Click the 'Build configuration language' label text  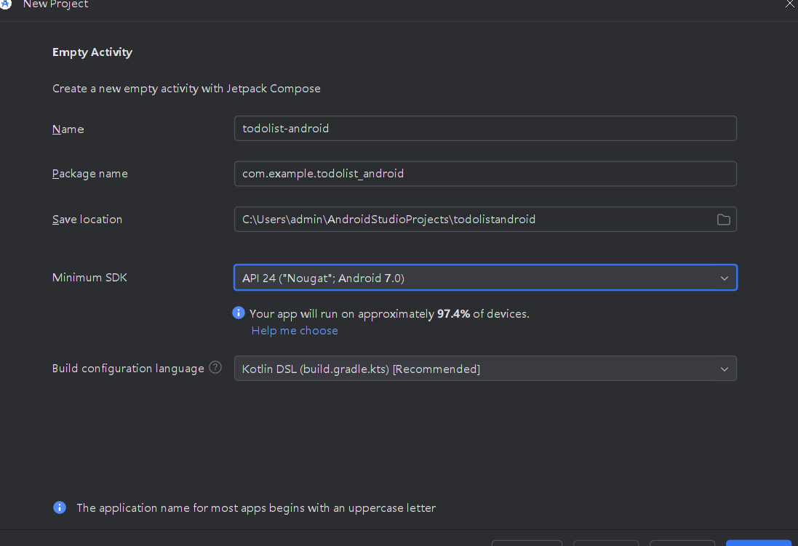point(128,369)
